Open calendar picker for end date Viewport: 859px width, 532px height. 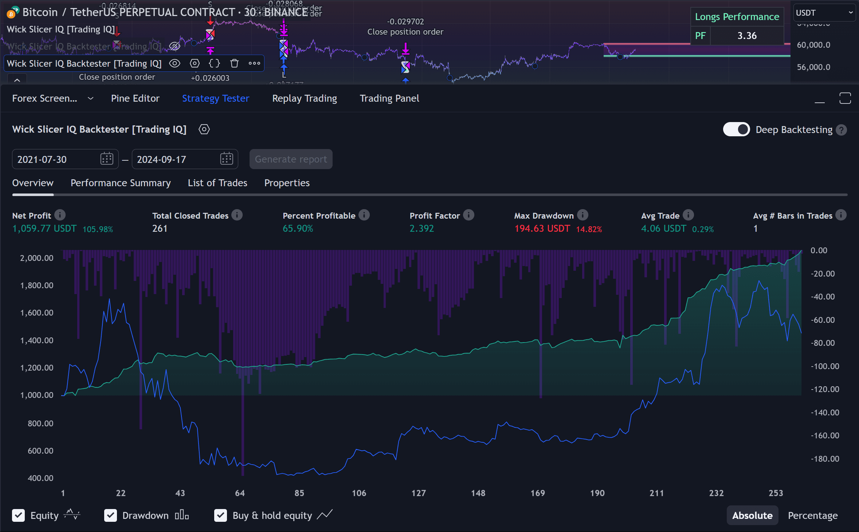(x=227, y=159)
